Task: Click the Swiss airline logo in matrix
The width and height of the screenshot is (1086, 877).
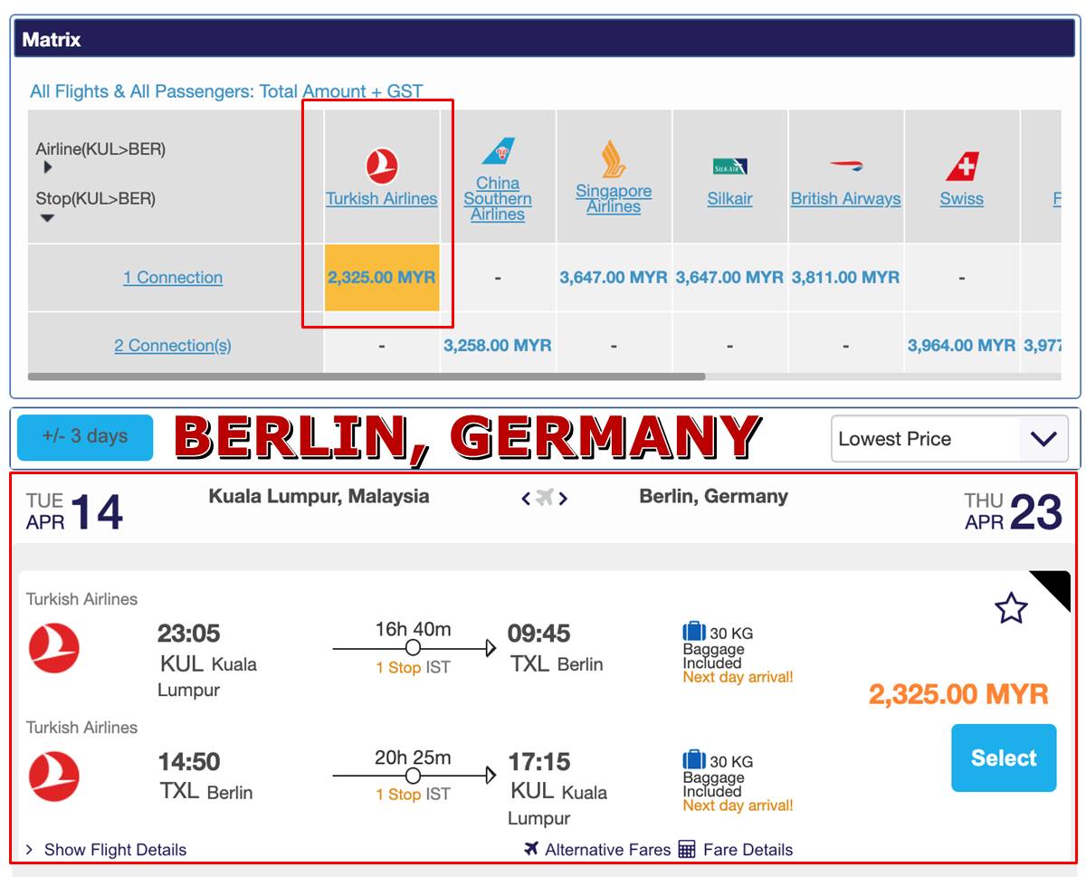Action: pyautogui.click(x=962, y=167)
